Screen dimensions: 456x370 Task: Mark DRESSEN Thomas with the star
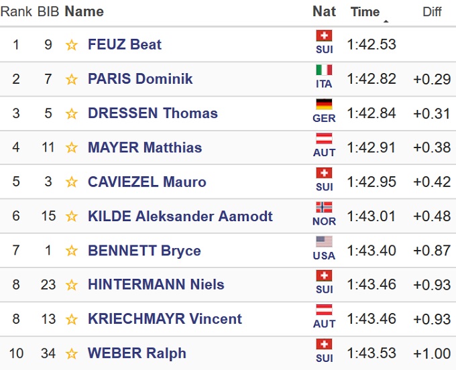72,113
